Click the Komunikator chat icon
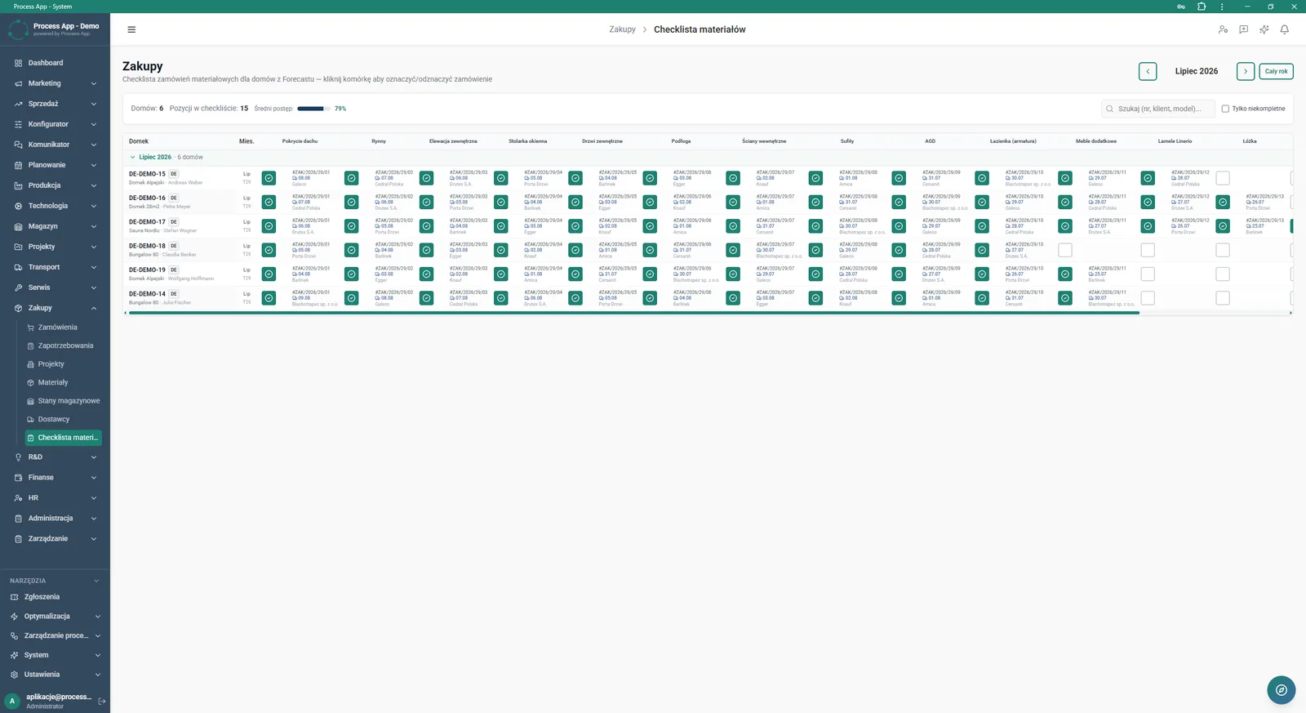This screenshot has height=713, width=1306. [x=18, y=145]
